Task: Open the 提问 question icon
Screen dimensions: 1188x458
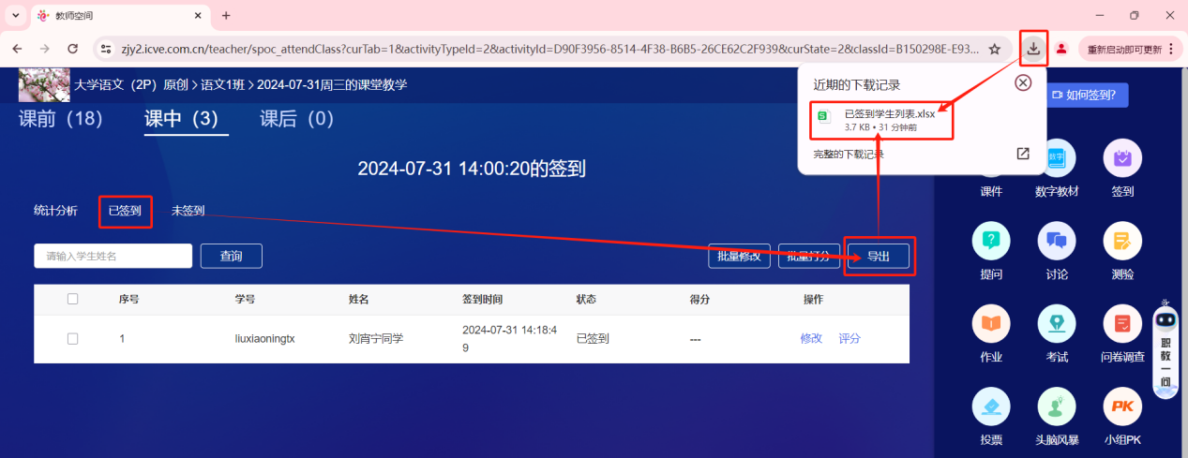Action: 990,242
